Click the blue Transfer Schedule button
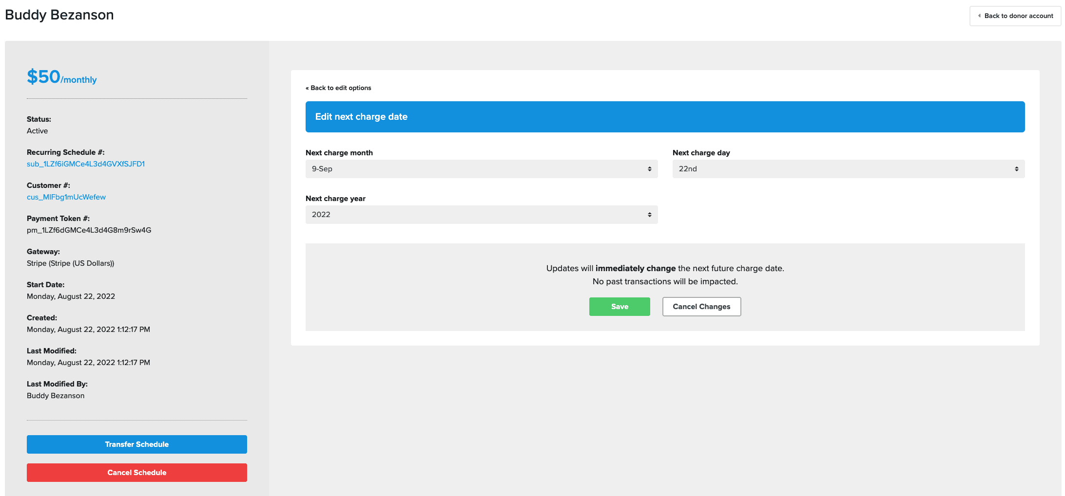1065x496 pixels. point(136,444)
